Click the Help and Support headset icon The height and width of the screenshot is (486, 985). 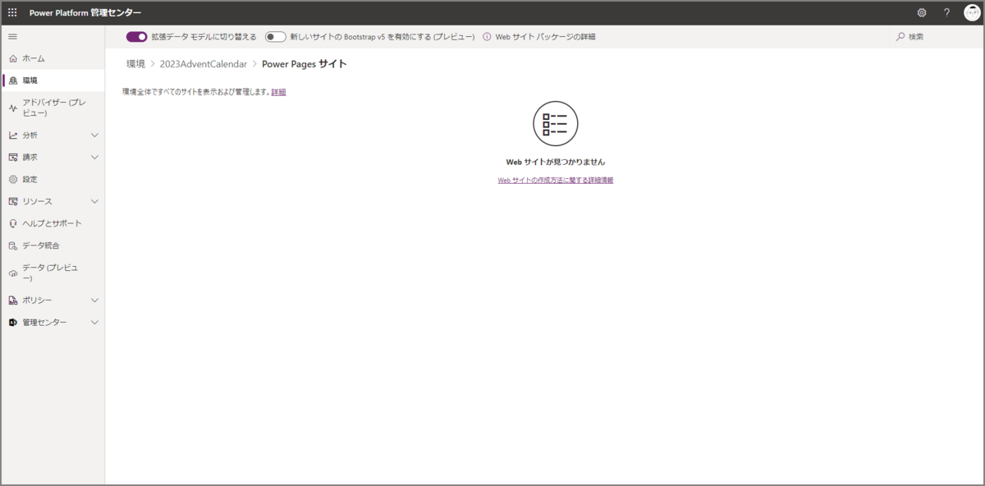coord(12,223)
